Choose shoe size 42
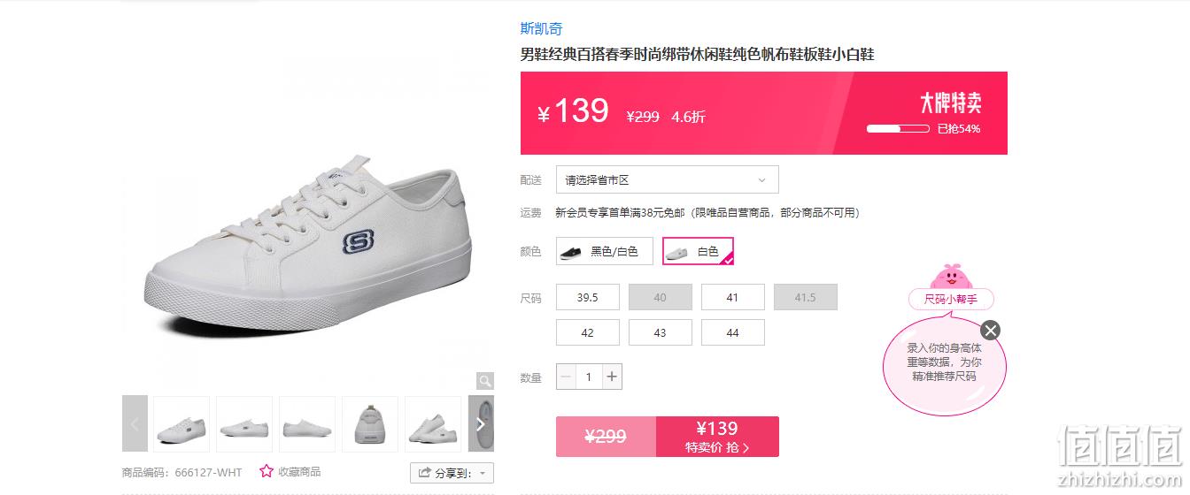 (x=588, y=332)
